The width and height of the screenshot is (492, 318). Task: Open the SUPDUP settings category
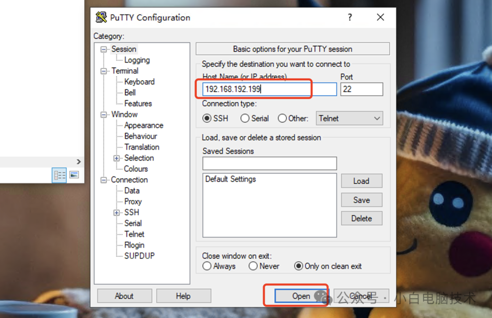(x=139, y=256)
